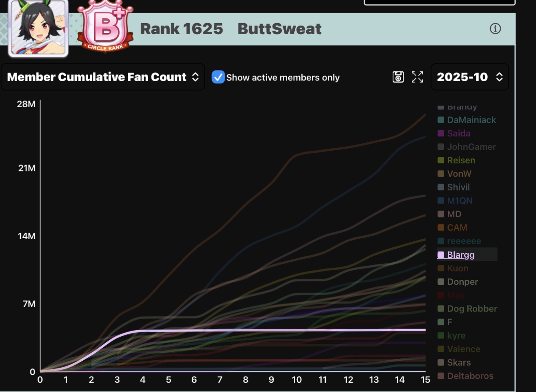The width and height of the screenshot is (536, 392).
Task: Click day 10 on the x-axis
Action: click(x=297, y=379)
